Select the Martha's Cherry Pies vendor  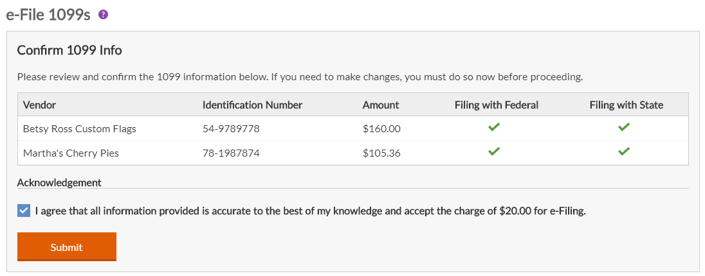click(71, 153)
